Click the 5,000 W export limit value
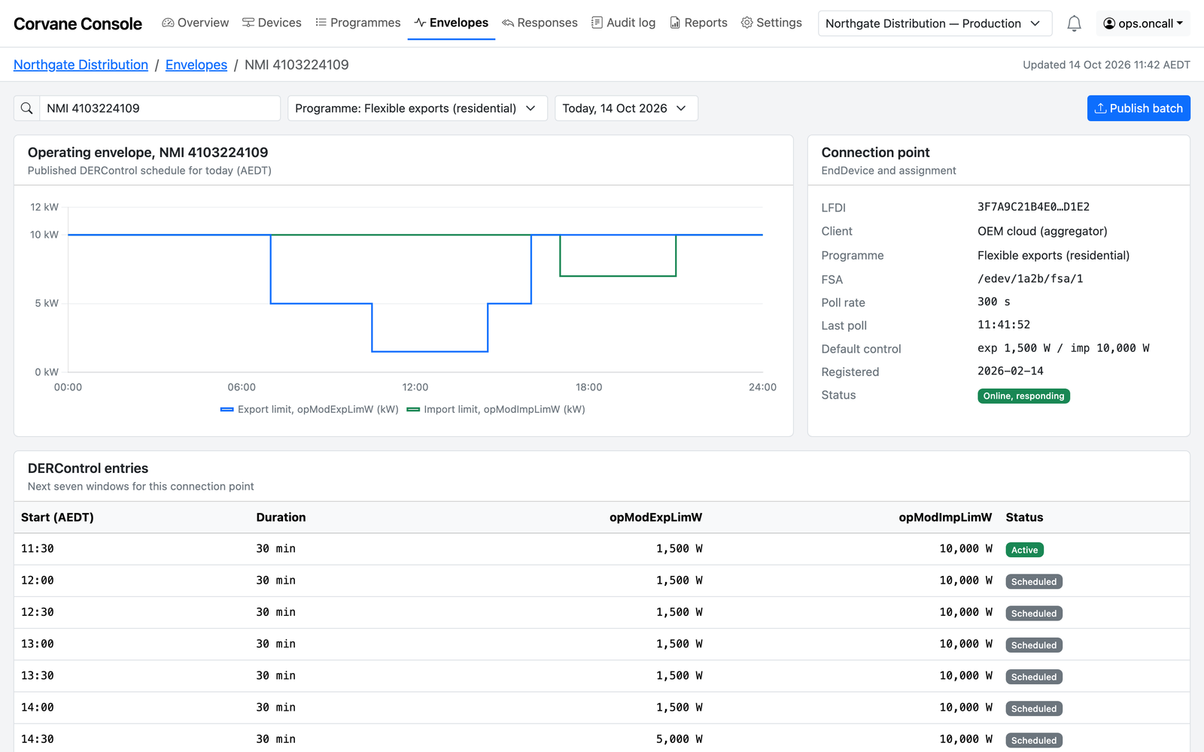 tap(679, 739)
